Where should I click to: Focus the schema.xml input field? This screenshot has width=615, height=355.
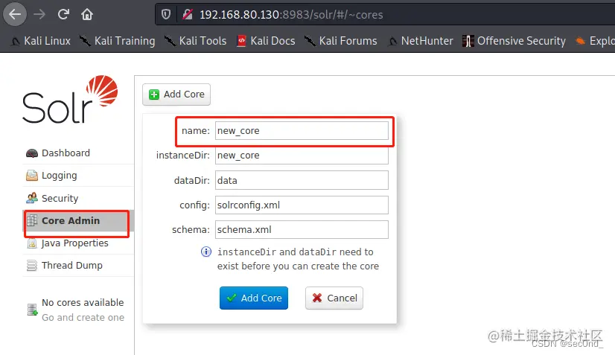(x=302, y=229)
